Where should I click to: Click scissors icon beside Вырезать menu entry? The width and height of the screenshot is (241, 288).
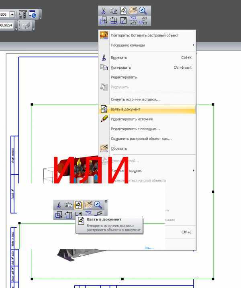(x=104, y=58)
